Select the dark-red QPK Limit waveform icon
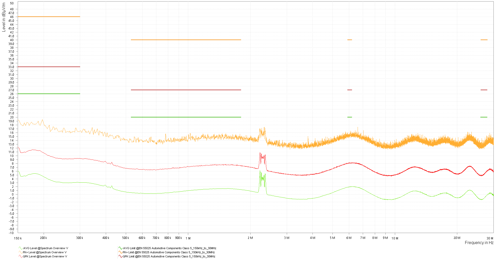 point(120,257)
